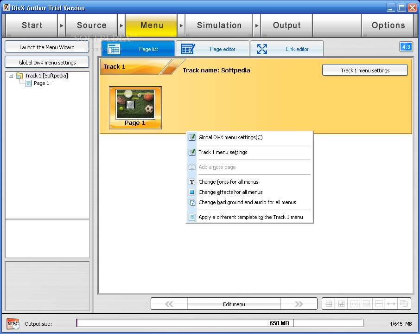Click the left-panel Global DivX menu settings button

tap(47, 62)
